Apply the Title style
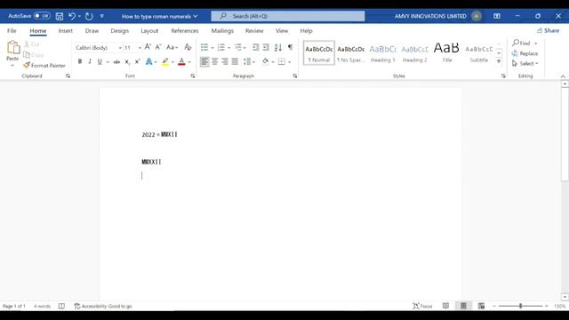The width and height of the screenshot is (569, 320). point(446,53)
